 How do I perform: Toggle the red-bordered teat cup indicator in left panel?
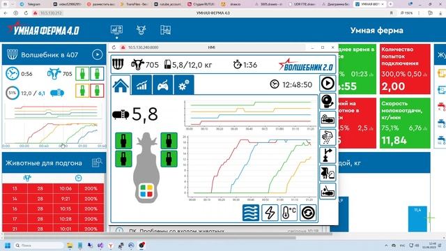click(97, 91)
